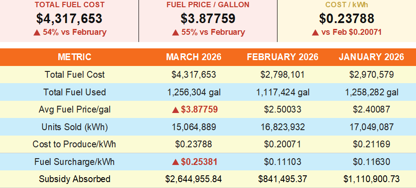Click the red triangle beside 55% vs February
Viewport: 416px width, 188px height.
click(175, 33)
